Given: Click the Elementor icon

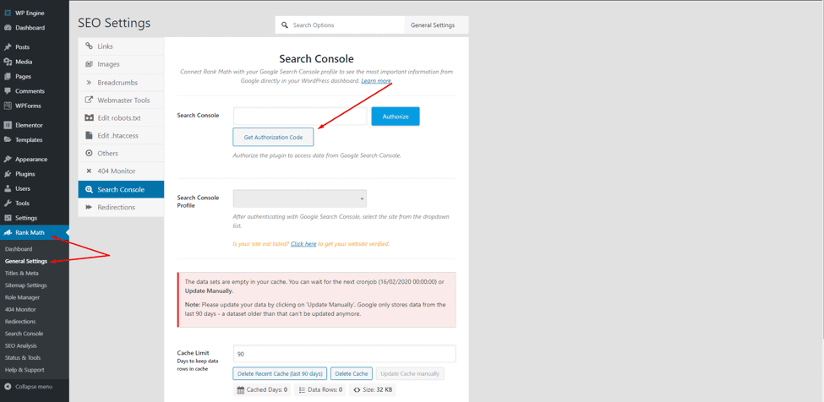Looking at the screenshot, I should click(8, 125).
